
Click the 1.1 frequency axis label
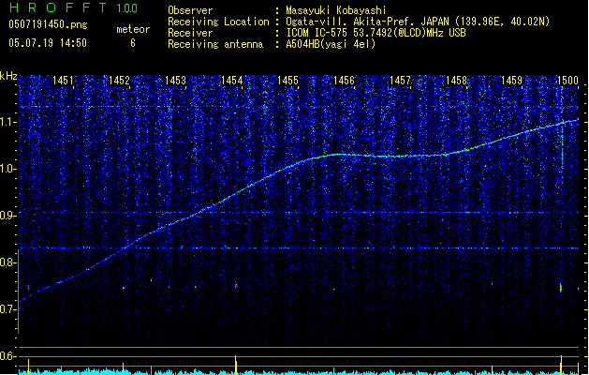(8, 122)
